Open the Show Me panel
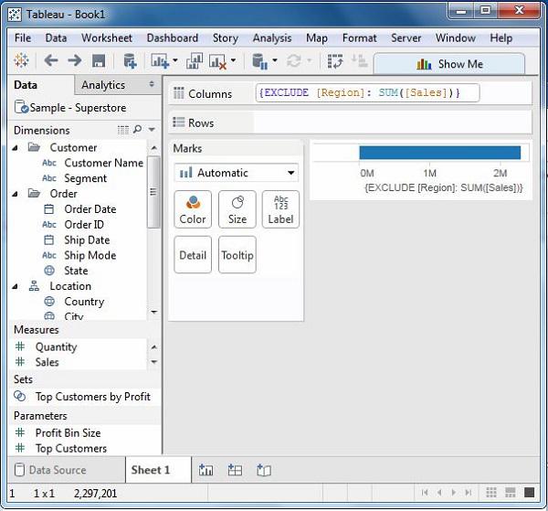Image resolution: width=548 pixels, height=511 pixels. tap(449, 64)
